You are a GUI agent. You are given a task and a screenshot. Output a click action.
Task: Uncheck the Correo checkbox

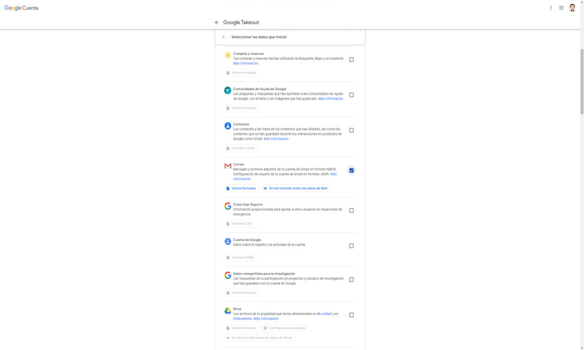[351, 170]
